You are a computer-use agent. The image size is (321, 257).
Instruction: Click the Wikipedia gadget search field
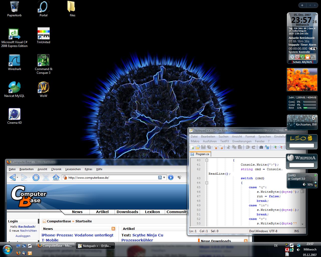pos(301,165)
